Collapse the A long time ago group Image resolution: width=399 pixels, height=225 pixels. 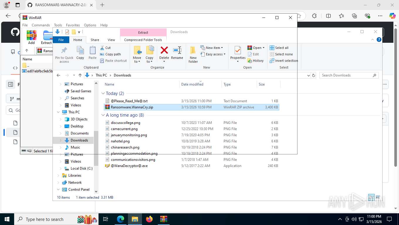(103, 115)
